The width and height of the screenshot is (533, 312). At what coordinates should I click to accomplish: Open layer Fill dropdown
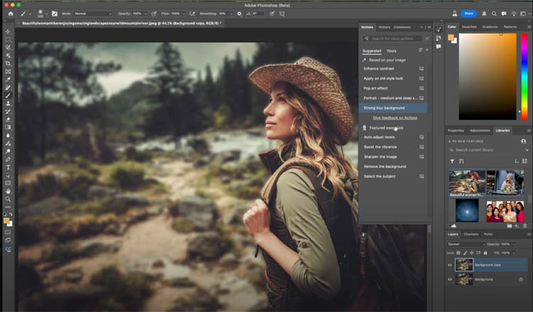click(x=514, y=253)
